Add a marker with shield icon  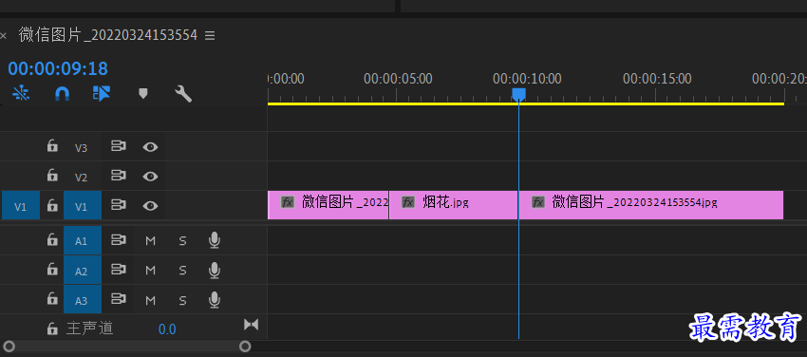coord(143,93)
